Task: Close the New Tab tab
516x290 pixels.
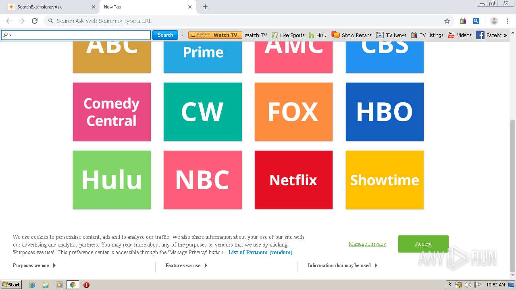Action: [x=190, y=7]
